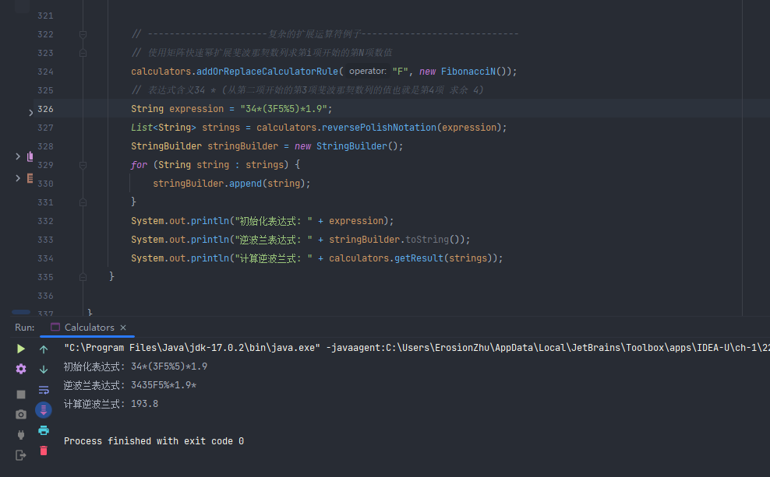Close the Calculators run tab
Screen dimensions: 770x477
pyautogui.click(x=123, y=328)
